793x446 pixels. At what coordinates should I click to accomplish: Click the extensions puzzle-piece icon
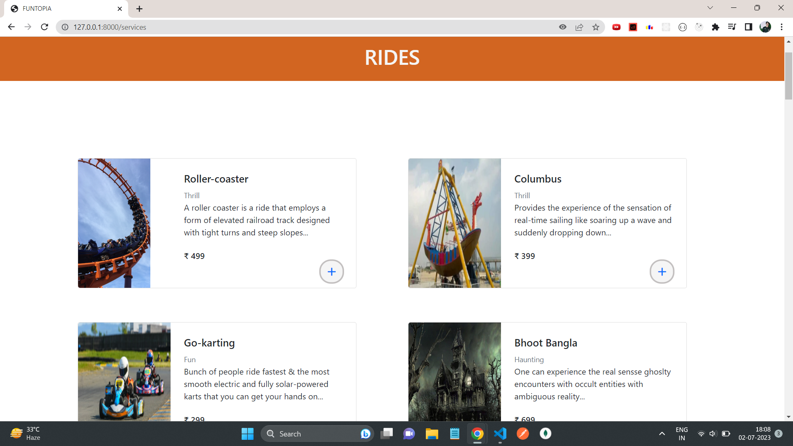click(716, 27)
